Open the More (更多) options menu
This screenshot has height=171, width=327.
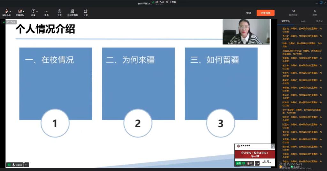tap(46, 11)
